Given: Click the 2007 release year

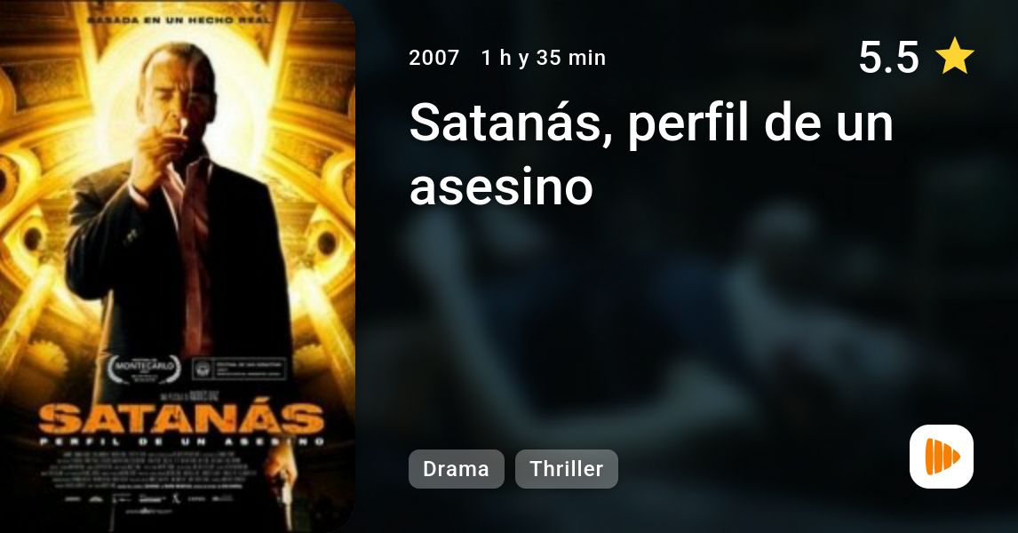Looking at the screenshot, I should pyautogui.click(x=434, y=58).
